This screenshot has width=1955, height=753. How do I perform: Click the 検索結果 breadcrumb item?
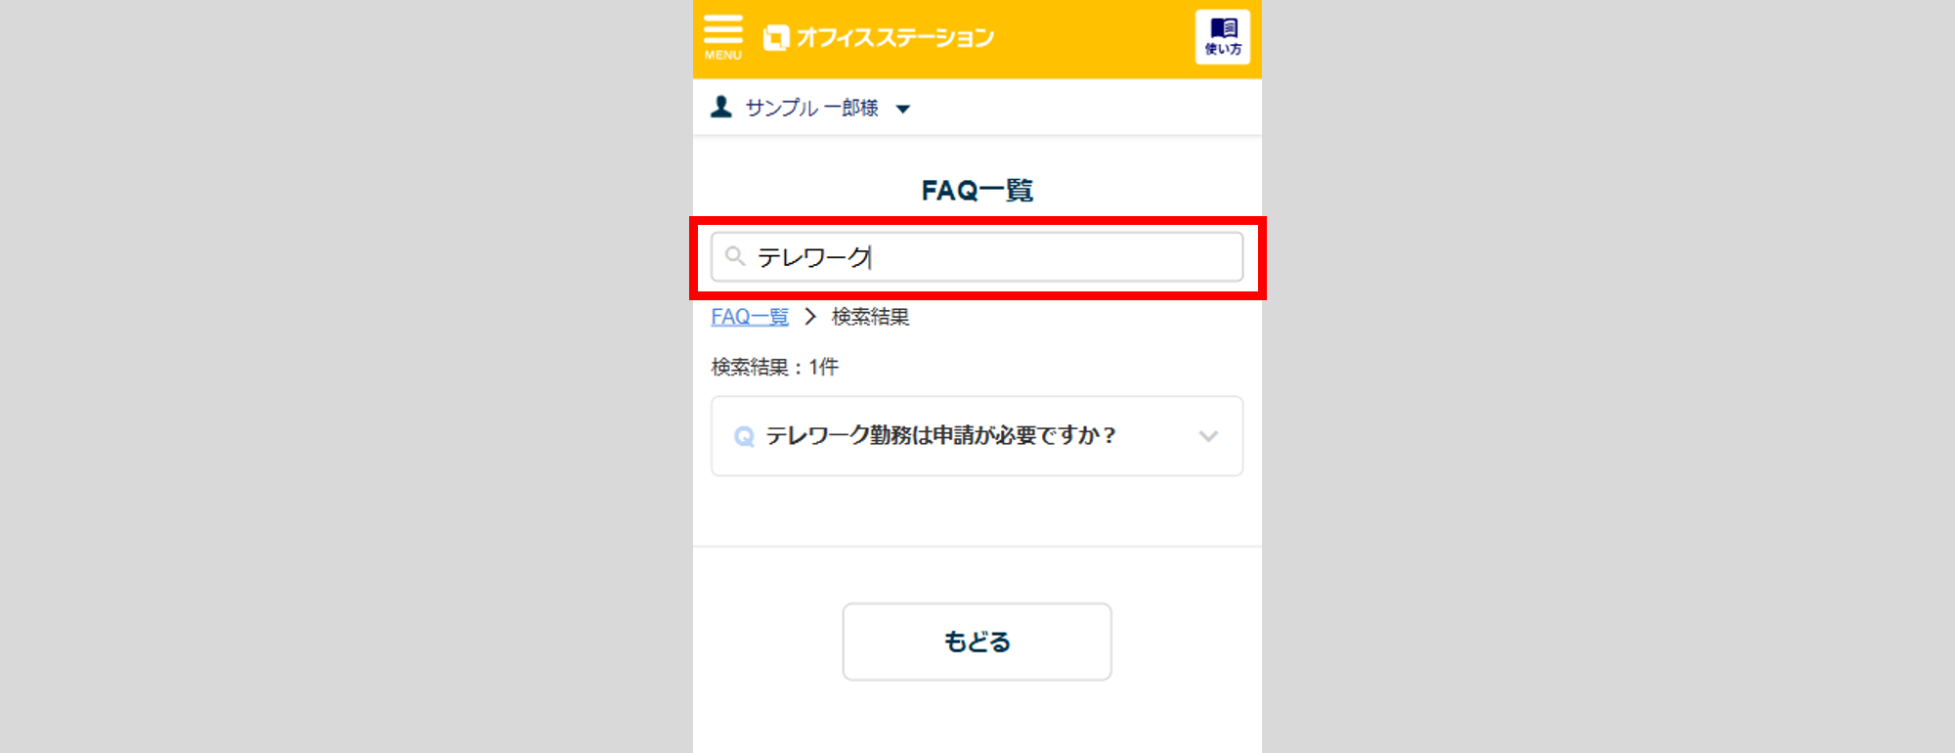(870, 317)
